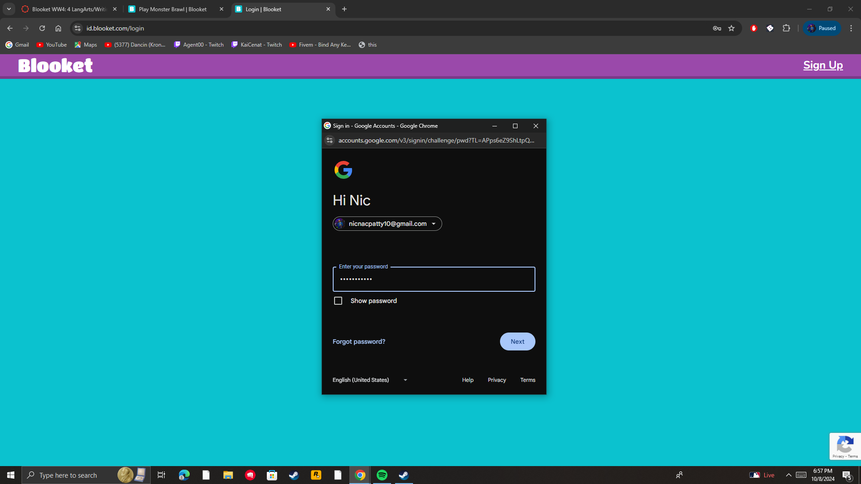Switch to Play Monster Brawl tab

click(x=173, y=9)
